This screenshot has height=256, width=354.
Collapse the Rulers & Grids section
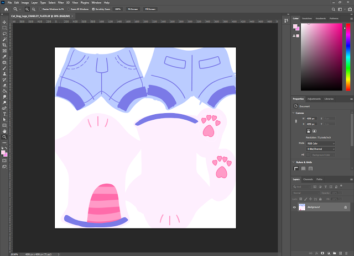click(294, 162)
